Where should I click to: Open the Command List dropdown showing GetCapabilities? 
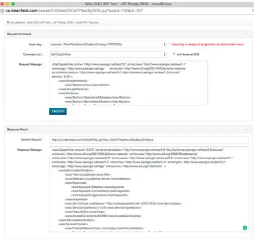pyautogui.click(x=108, y=54)
